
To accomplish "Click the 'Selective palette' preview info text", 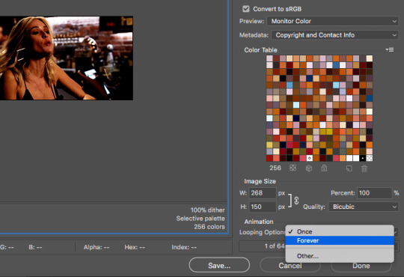I will coord(201,219).
